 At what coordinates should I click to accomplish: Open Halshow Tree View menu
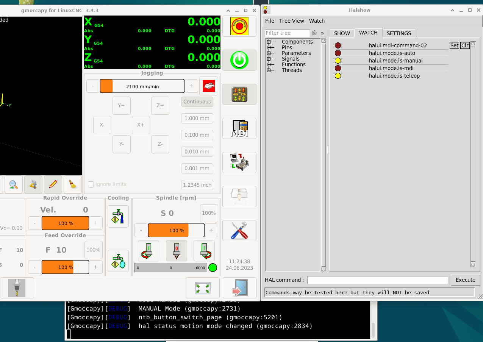point(292,21)
